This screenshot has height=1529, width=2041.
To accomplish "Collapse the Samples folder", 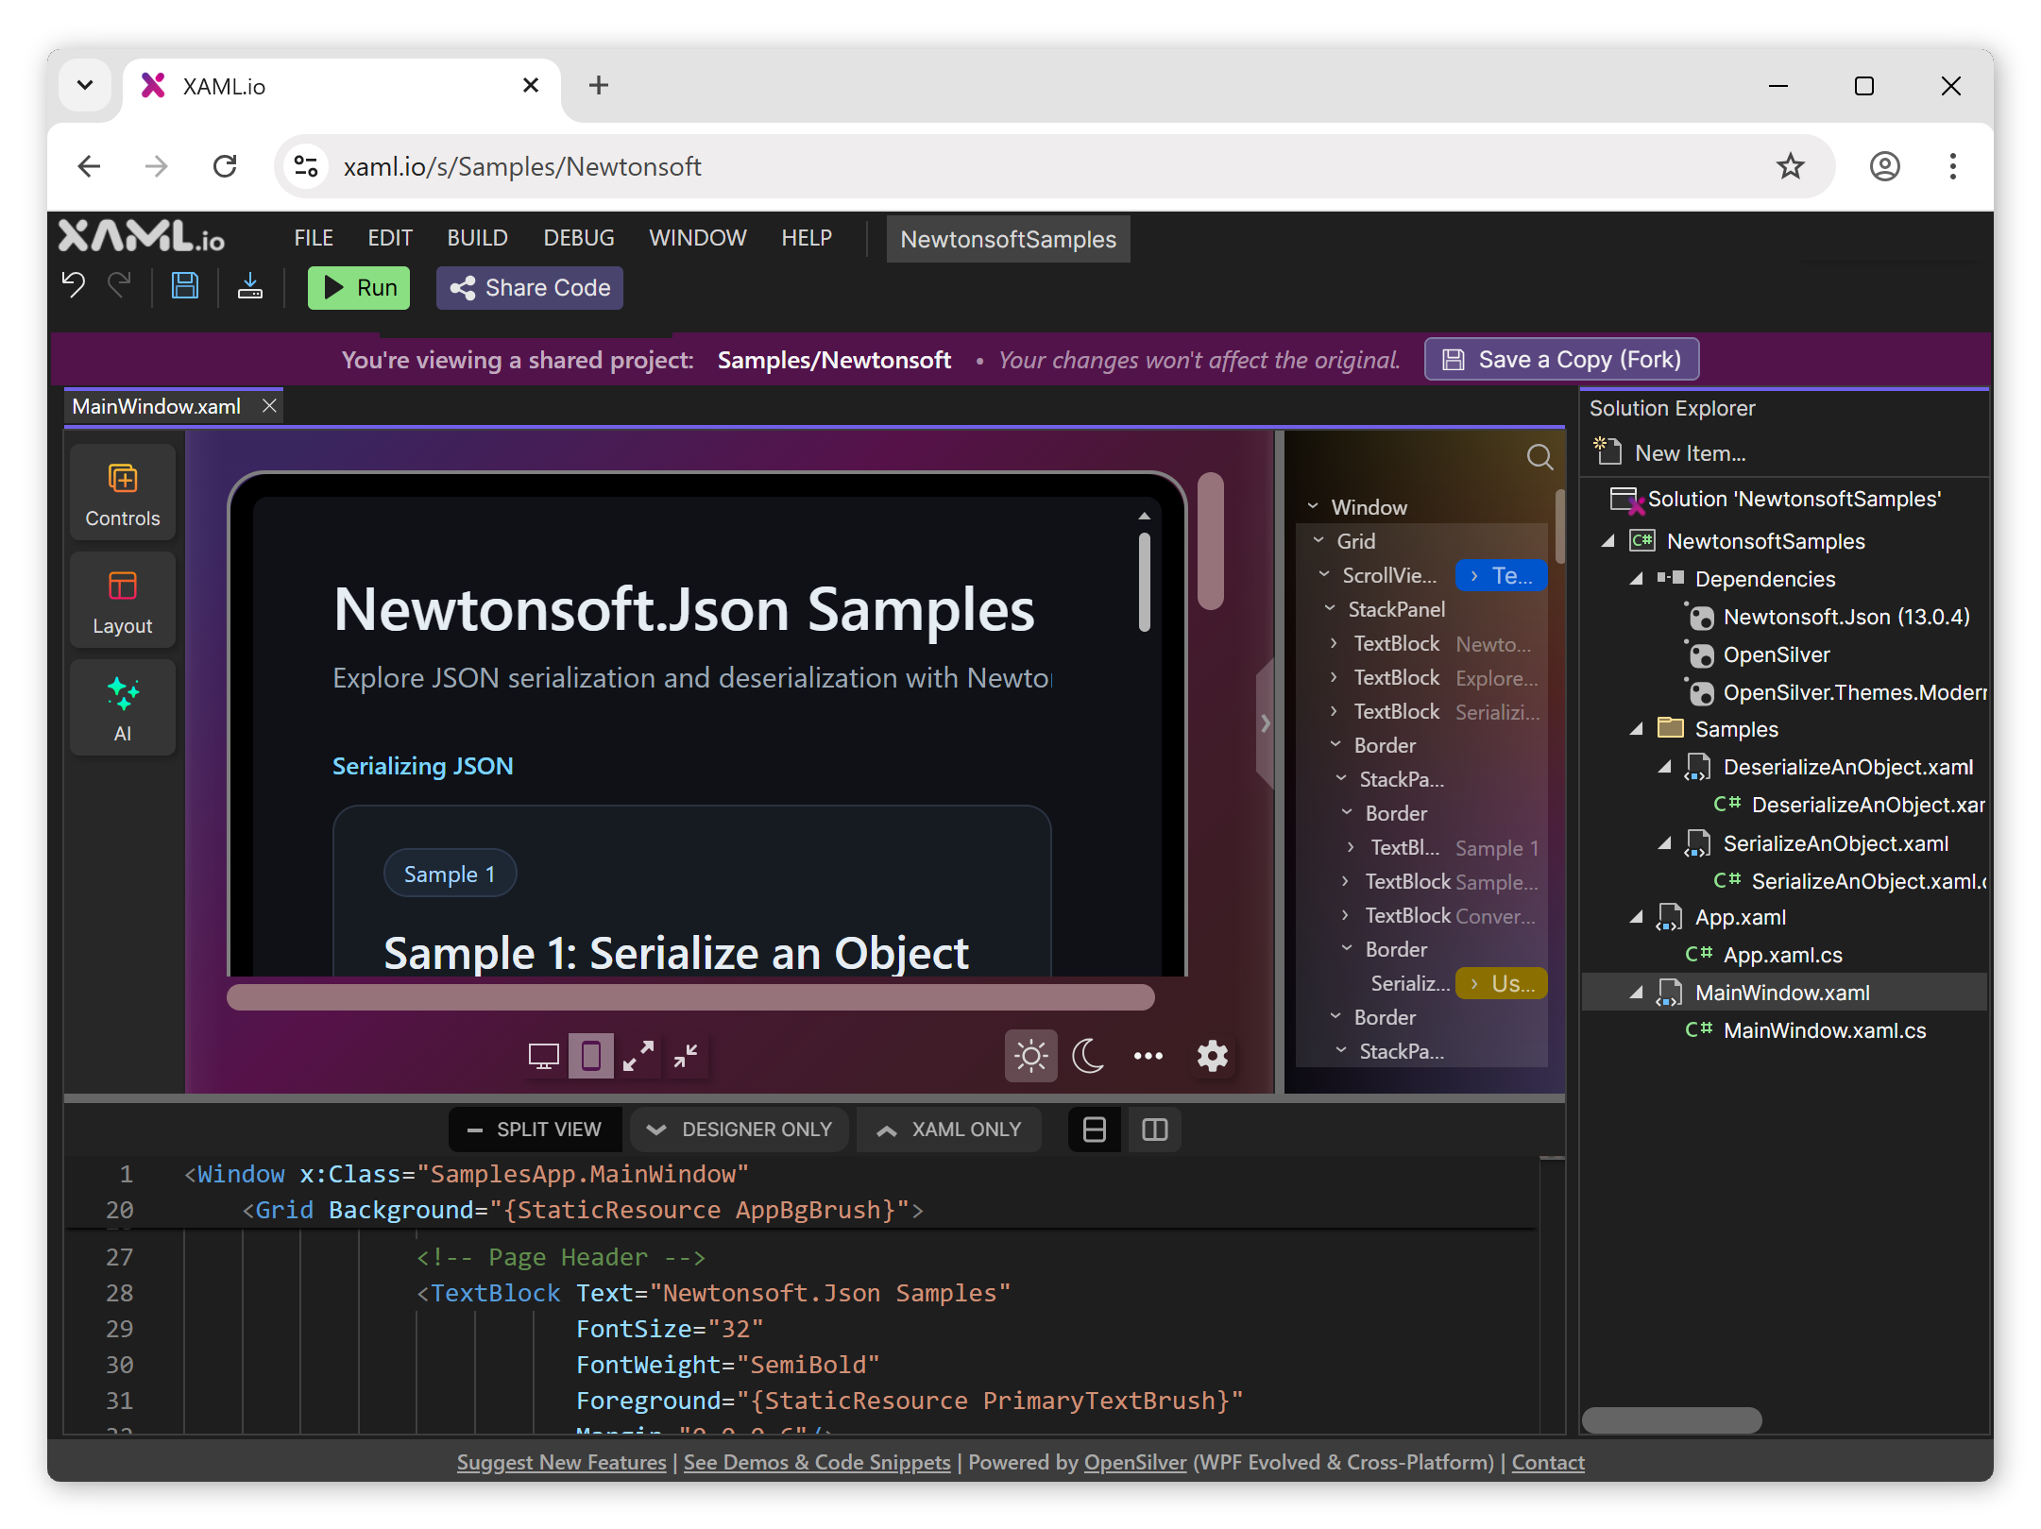I will click(1636, 728).
